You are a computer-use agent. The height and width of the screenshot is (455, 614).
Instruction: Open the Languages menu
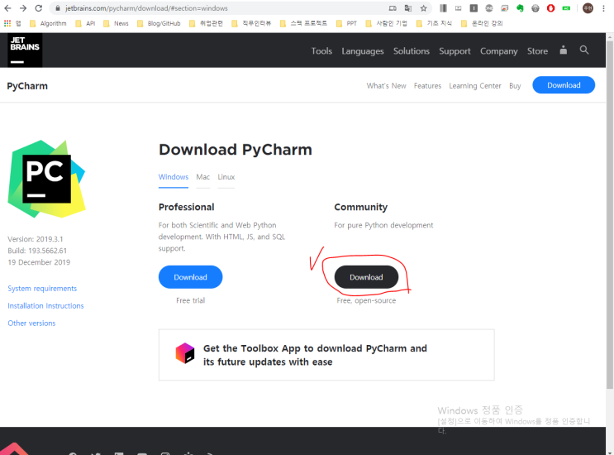(363, 51)
